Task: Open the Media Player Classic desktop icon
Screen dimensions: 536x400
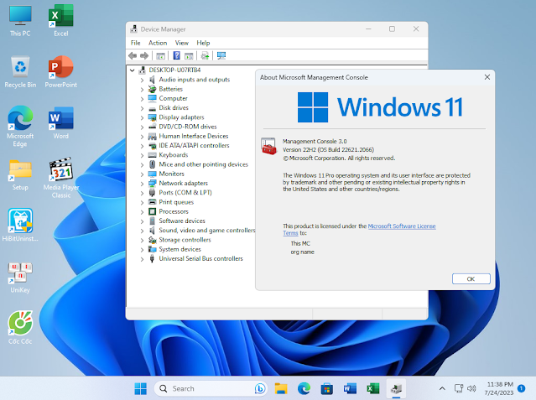Action: tap(60, 170)
